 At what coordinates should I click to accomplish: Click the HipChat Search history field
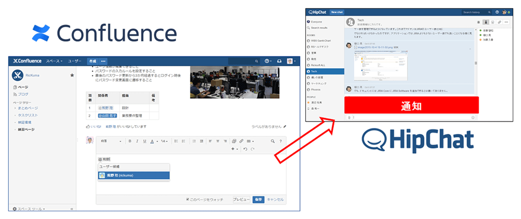pos(477,12)
